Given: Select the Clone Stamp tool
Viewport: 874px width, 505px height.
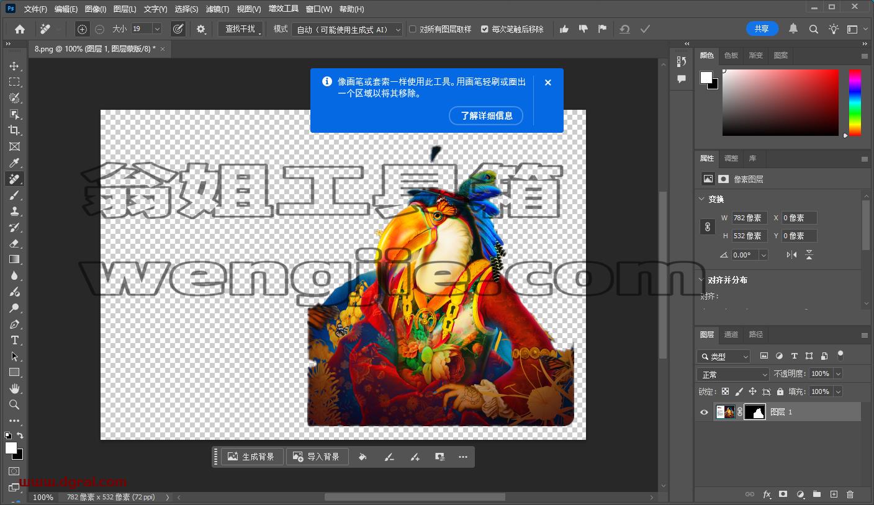Looking at the screenshot, I should [x=14, y=211].
